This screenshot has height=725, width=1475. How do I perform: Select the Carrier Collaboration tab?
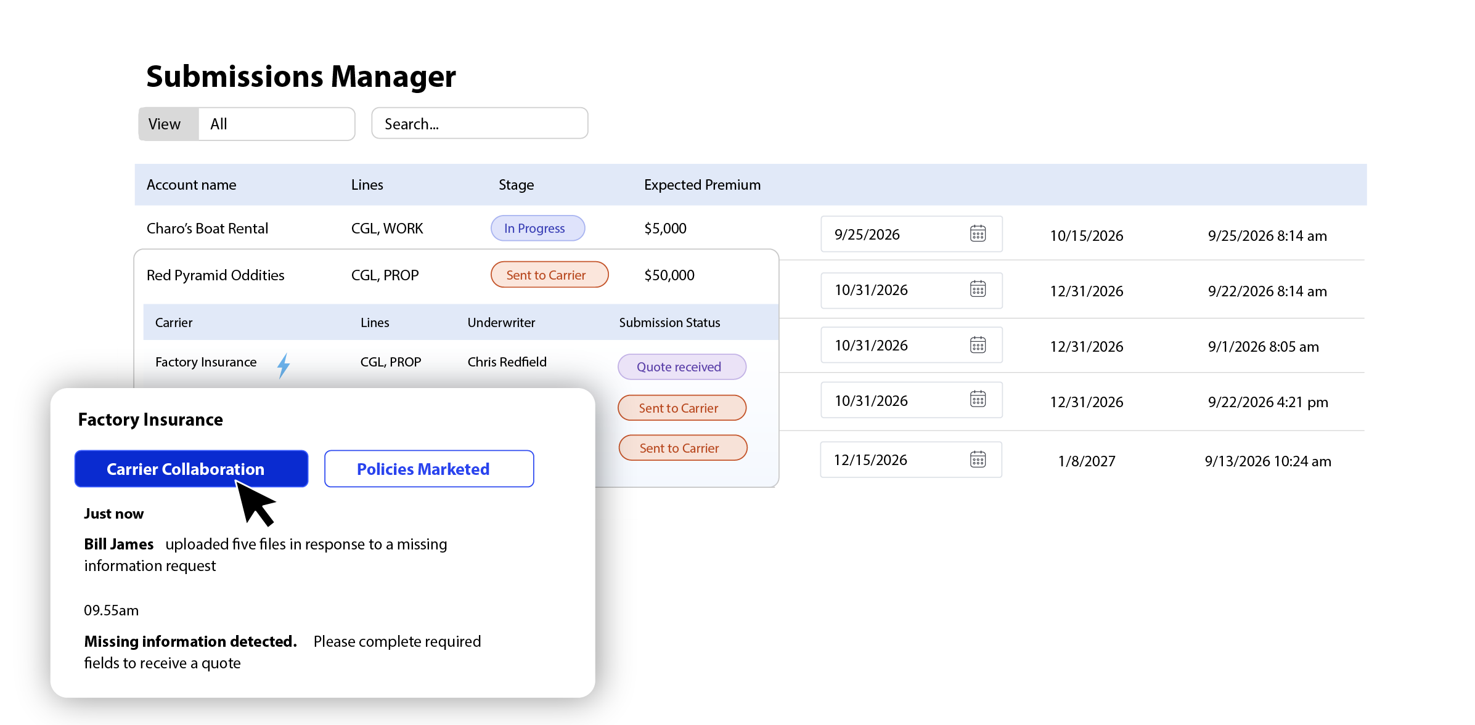[191, 469]
